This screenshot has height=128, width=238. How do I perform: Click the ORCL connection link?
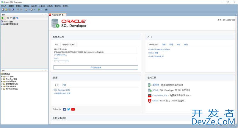click(x=56, y=58)
